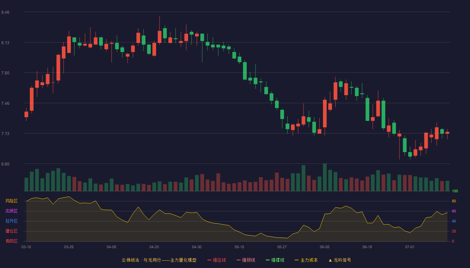The image size is (470, 268).
Task: Click the 8.13 price axis label
Action: pyautogui.click(x=5, y=43)
